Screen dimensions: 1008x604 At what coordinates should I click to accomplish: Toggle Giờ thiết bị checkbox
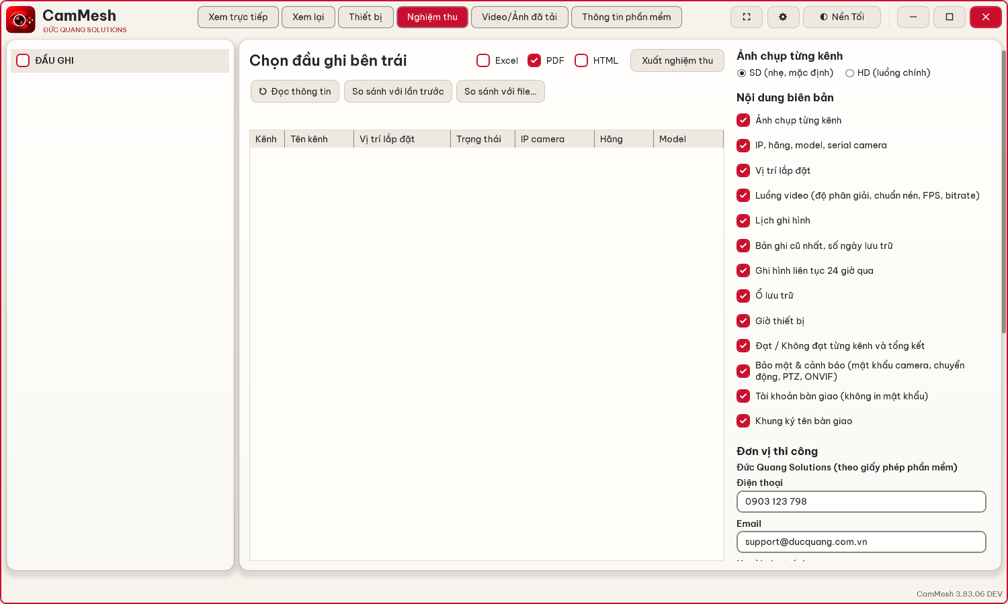(x=743, y=321)
